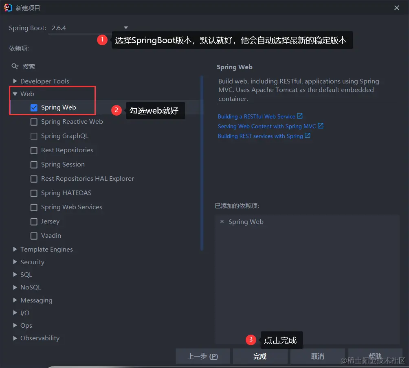Remove Spring Web from added dependencies
Screen dimensions: 409x368
pyautogui.click(x=222, y=221)
